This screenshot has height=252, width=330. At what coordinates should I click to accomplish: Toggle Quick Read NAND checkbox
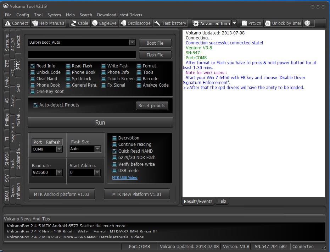coord(114,151)
